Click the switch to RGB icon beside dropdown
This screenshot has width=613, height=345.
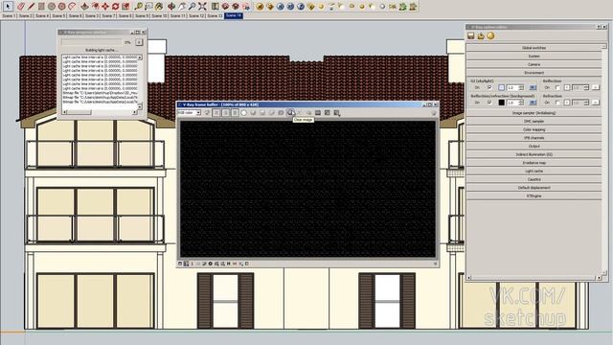click(207, 113)
